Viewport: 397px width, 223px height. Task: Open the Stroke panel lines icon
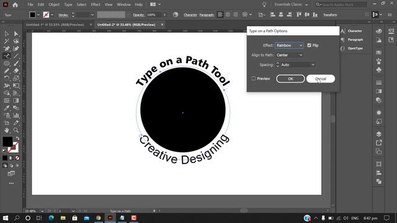click(x=379, y=82)
